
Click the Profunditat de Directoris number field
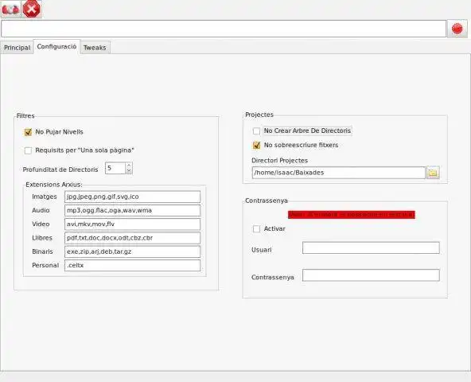pyautogui.click(x=115, y=168)
